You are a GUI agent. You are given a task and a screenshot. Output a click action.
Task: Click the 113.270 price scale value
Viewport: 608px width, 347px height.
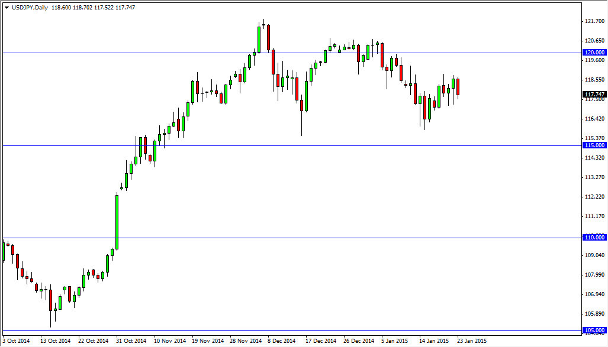click(594, 177)
